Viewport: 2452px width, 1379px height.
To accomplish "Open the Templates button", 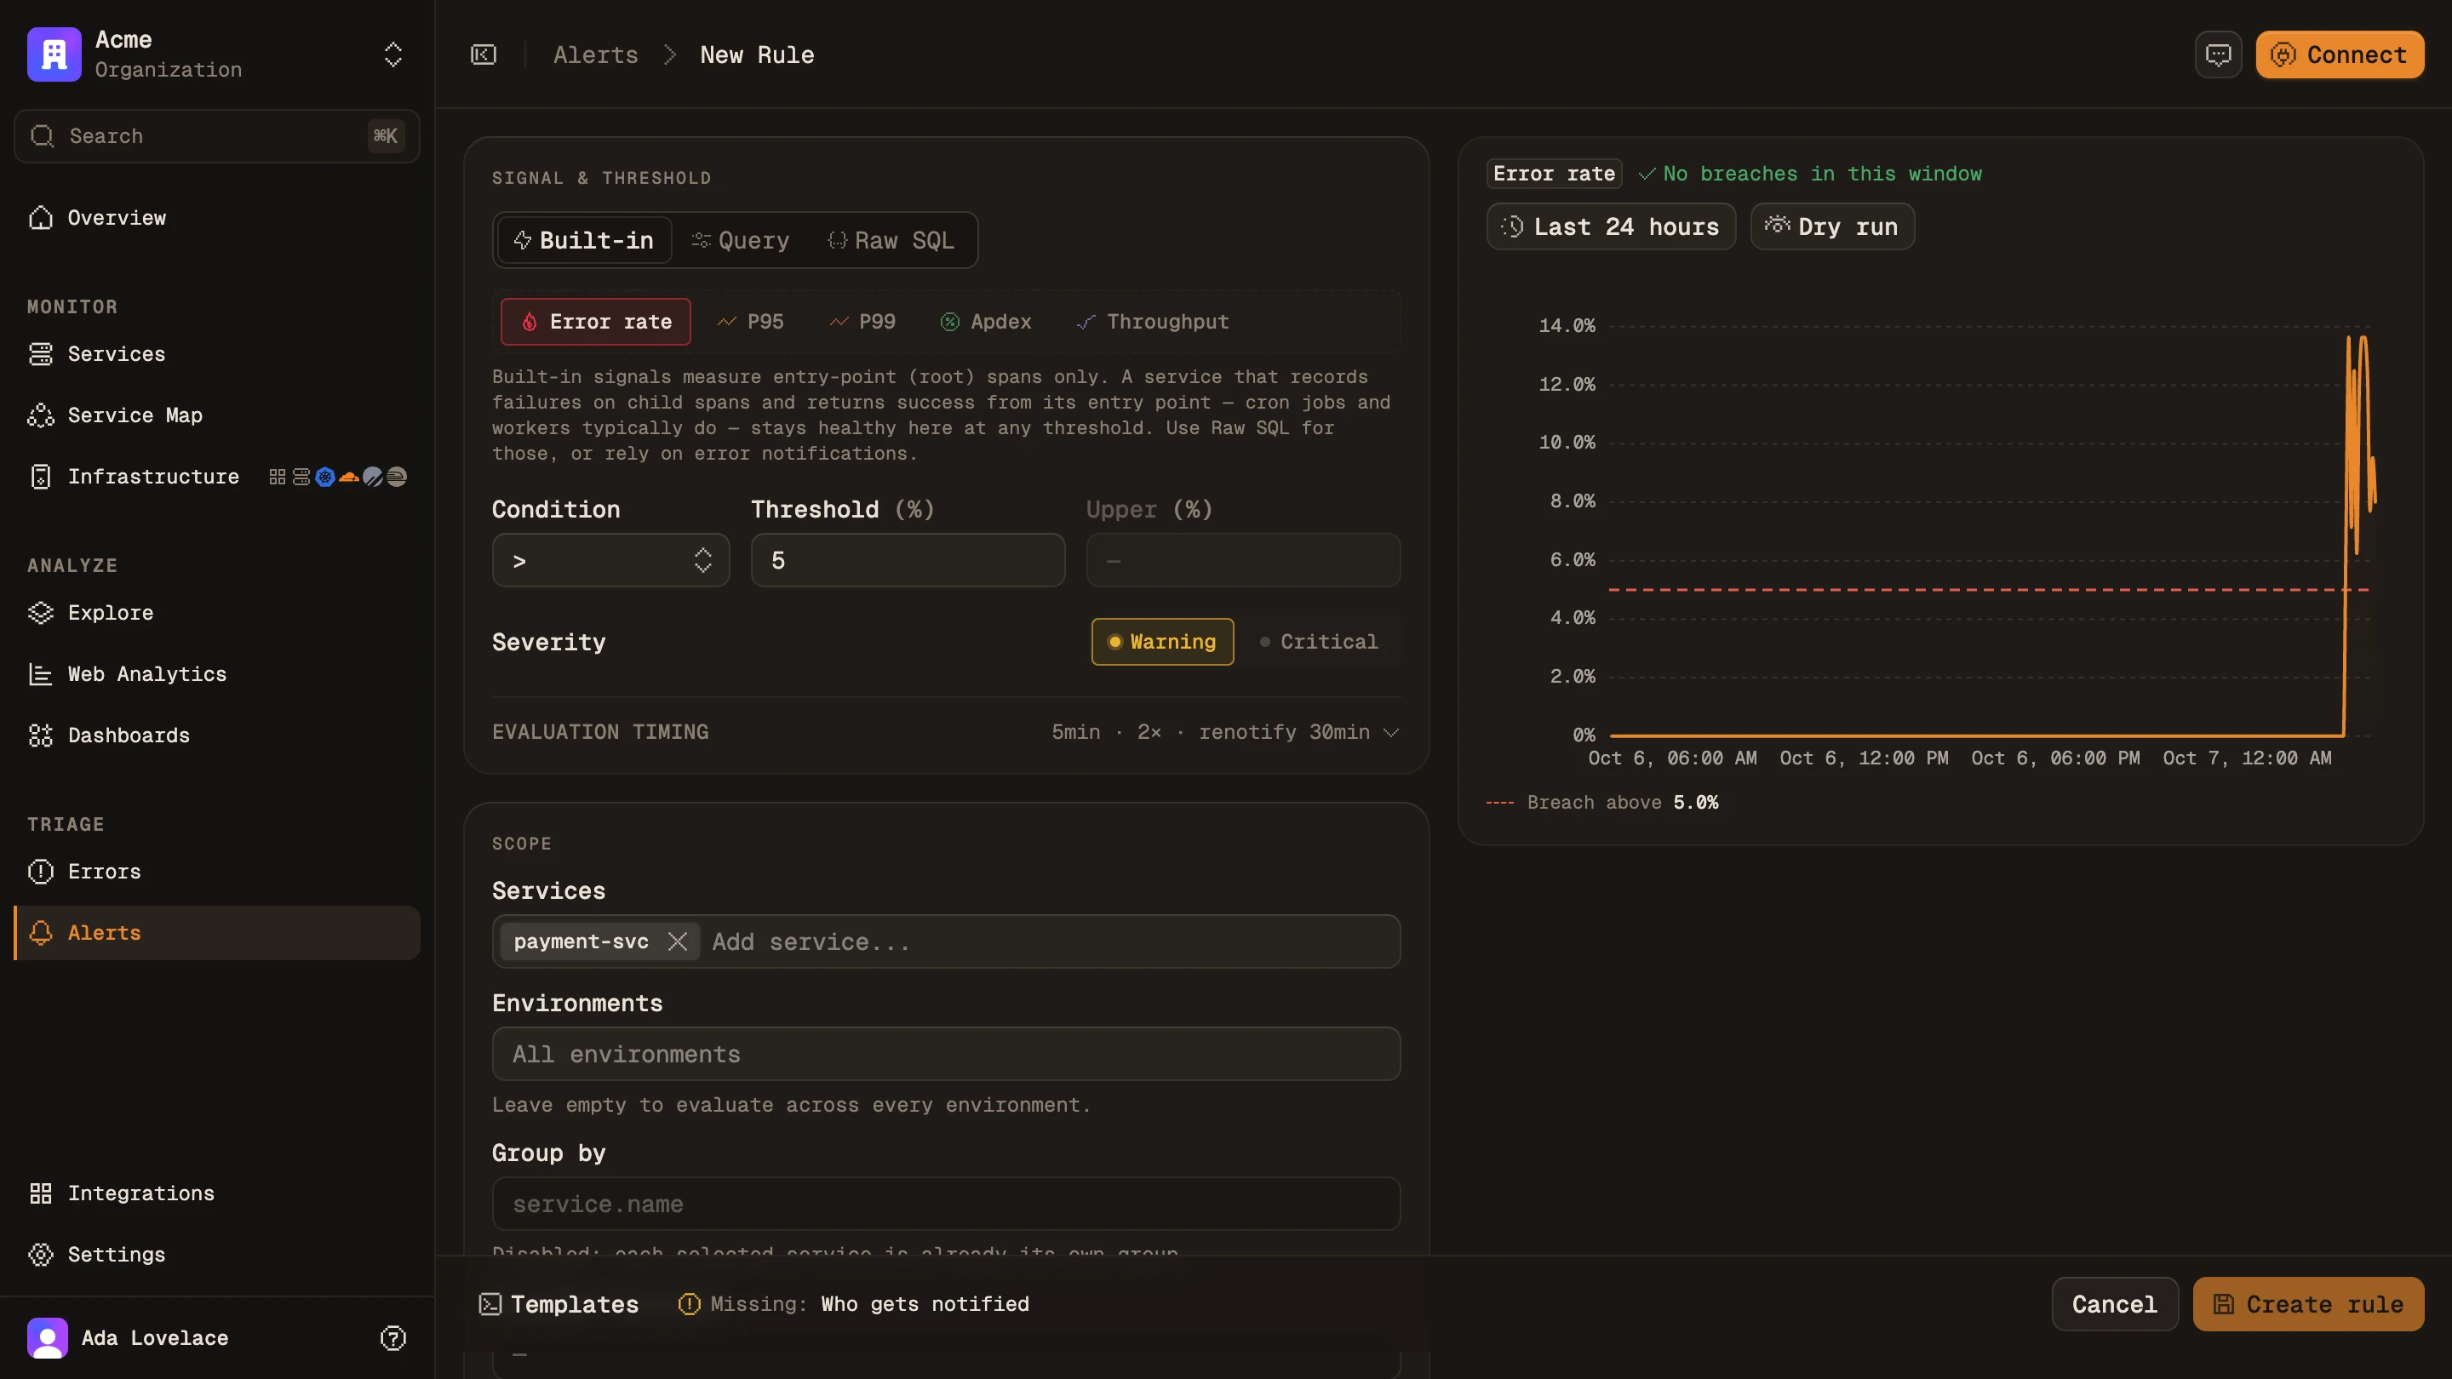I will click(x=558, y=1304).
